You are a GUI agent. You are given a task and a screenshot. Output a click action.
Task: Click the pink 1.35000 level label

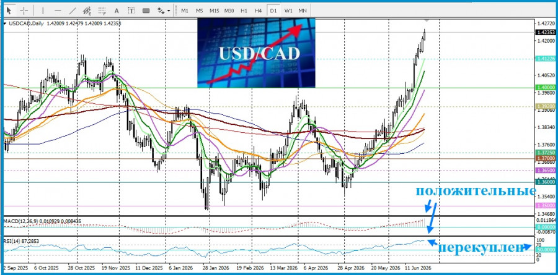(546, 205)
